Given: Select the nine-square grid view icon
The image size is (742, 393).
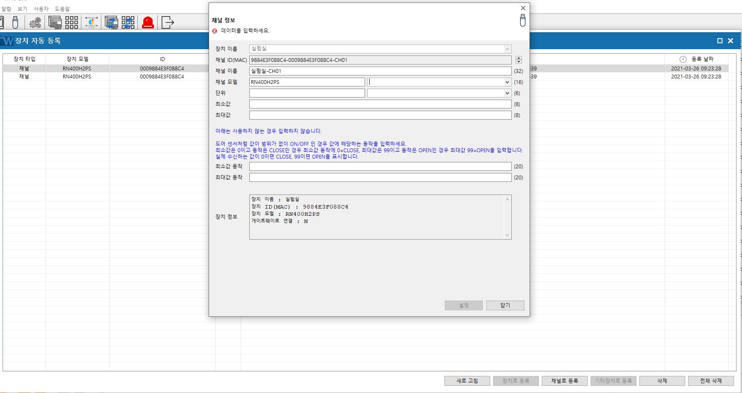Looking at the screenshot, I should point(71,22).
